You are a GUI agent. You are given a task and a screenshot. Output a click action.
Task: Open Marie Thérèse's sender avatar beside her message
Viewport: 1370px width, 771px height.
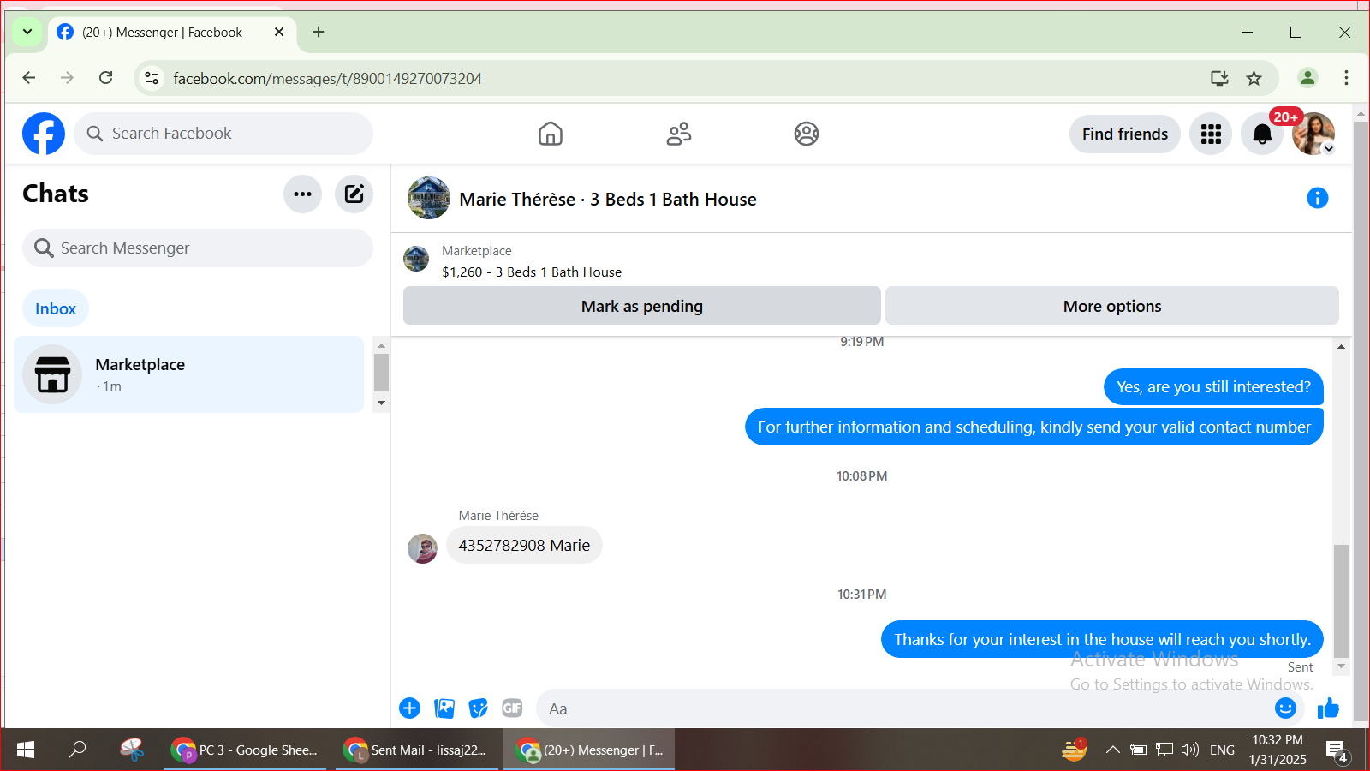pyautogui.click(x=422, y=548)
